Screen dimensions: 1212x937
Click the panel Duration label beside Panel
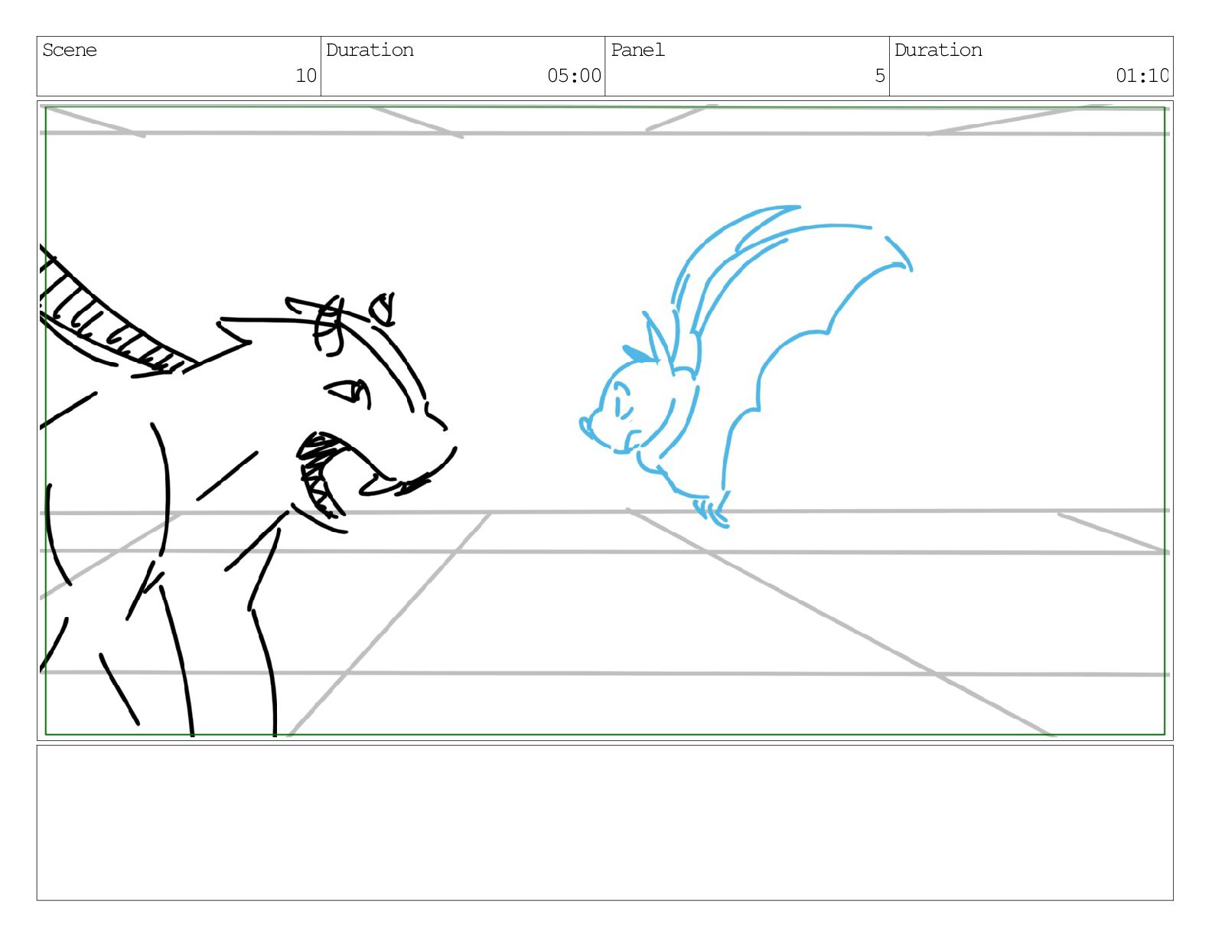pos(938,51)
